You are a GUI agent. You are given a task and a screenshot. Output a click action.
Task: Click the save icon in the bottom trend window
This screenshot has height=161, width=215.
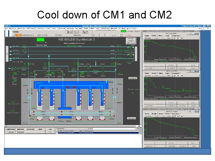[x=198, y=112]
